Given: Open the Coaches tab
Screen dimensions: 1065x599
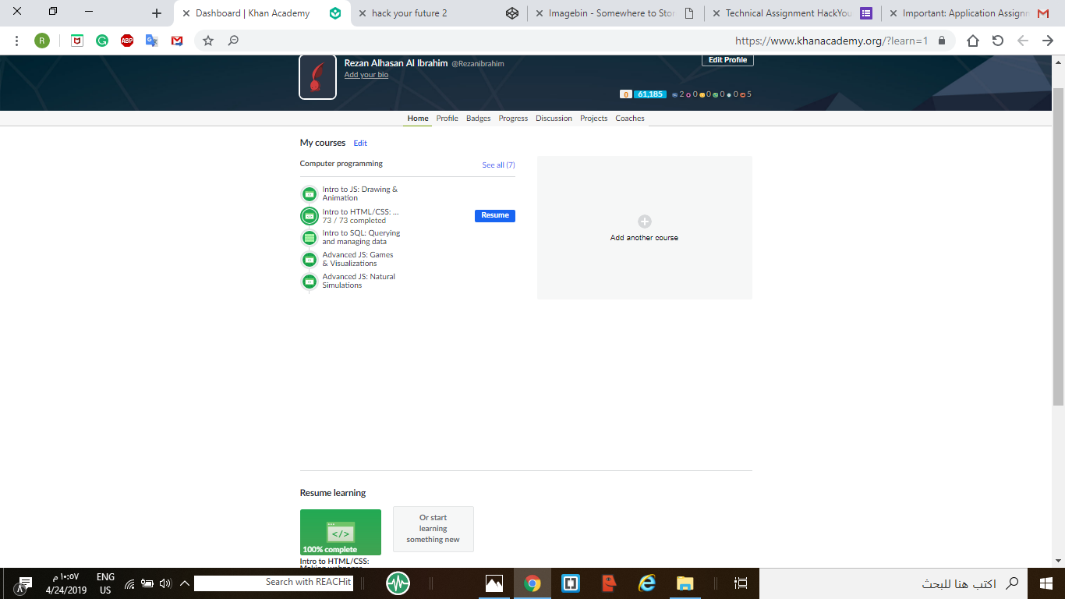Looking at the screenshot, I should click(x=630, y=119).
